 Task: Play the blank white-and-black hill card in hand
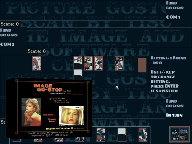(122, 135)
